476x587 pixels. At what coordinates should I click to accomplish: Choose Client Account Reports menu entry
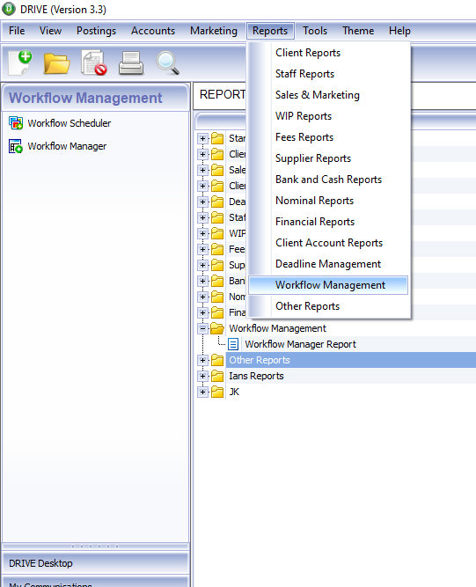[x=329, y=243]
